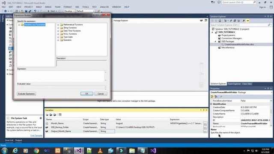This screenshot has width=274, height=154.
Task: Select Connection Managers in Solution Explorer
Action: point(232,38)
